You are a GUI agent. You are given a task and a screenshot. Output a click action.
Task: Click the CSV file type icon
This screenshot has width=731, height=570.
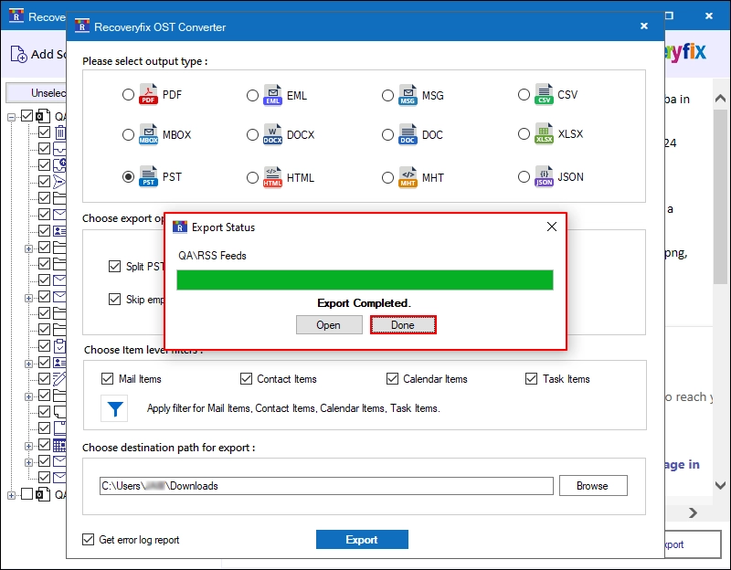point(544,95)
